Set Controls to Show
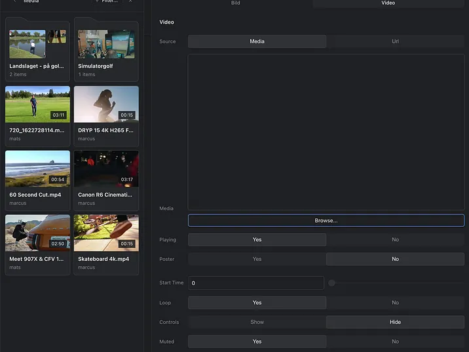The height and width of the screenshot is (352, 469). (257, 322)
